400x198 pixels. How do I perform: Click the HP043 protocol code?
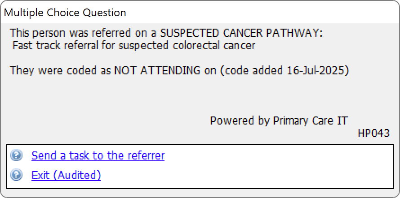coord(374,133)
